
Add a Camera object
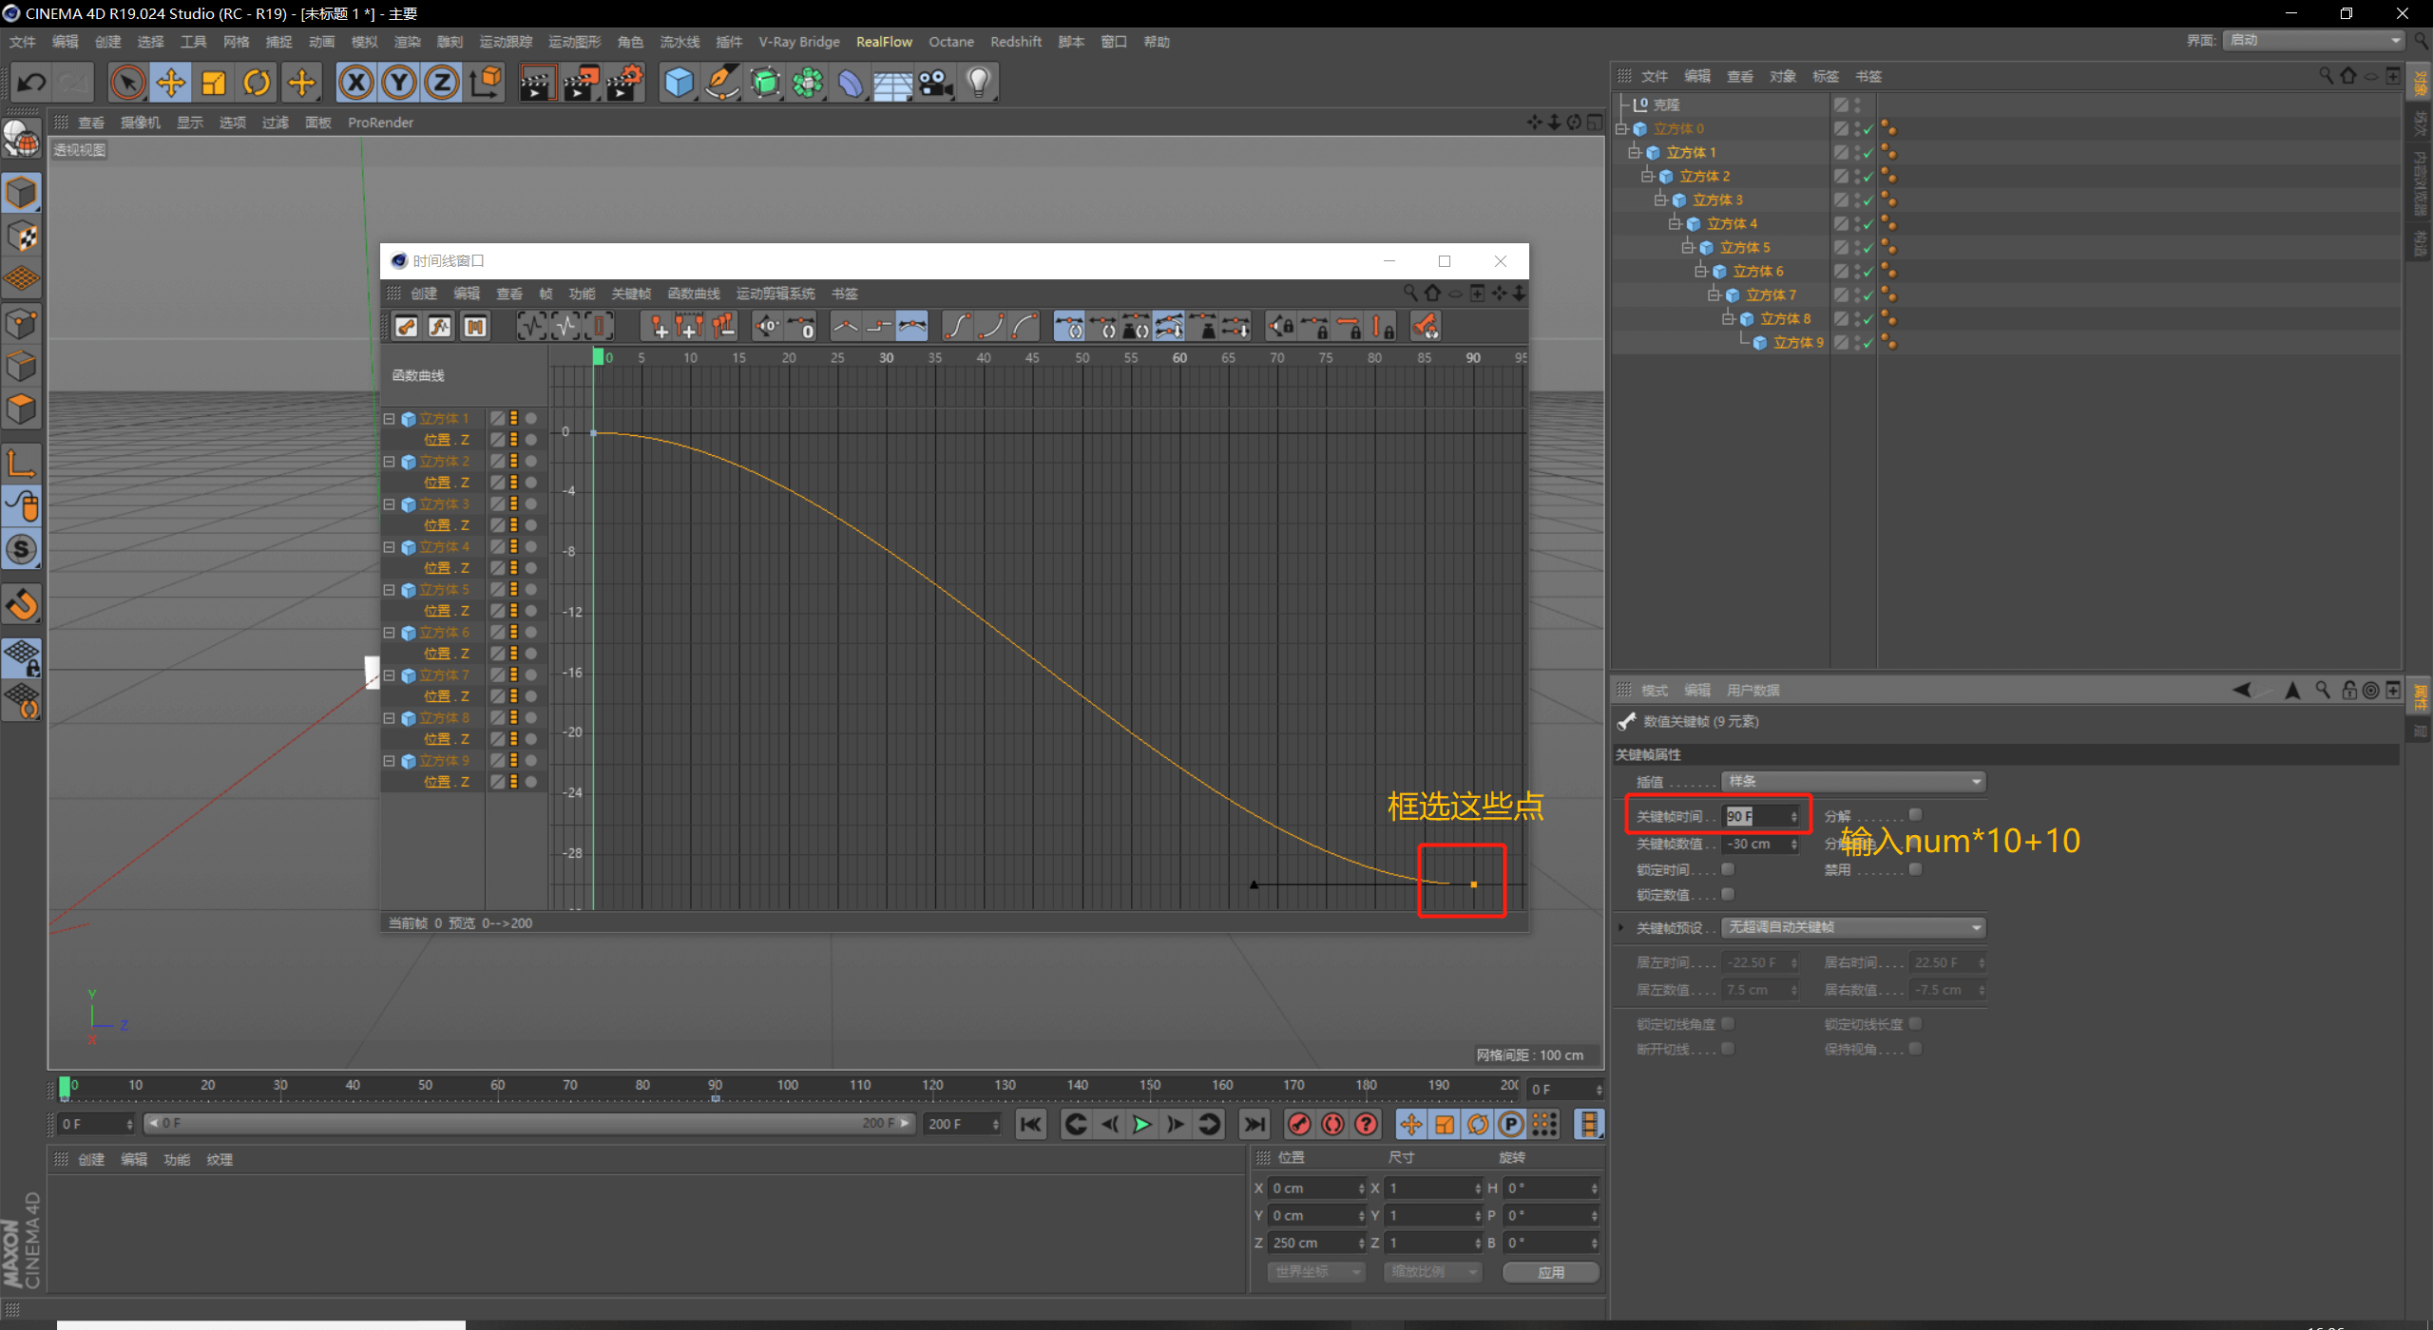pos(936,83)
